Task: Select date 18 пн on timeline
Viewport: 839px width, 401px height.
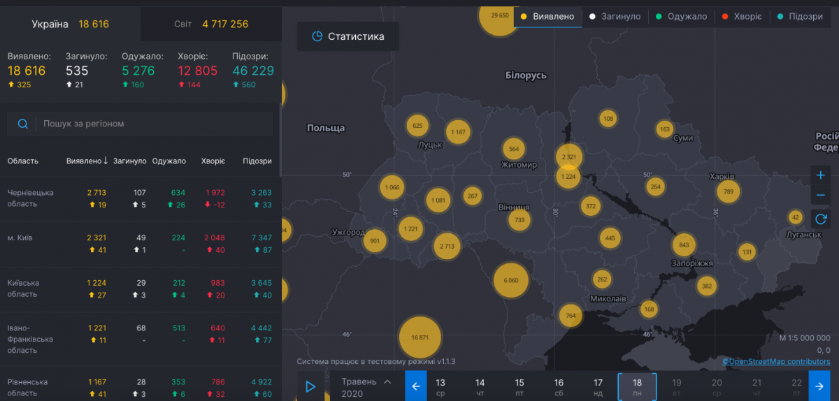Action: click(637, 387)
